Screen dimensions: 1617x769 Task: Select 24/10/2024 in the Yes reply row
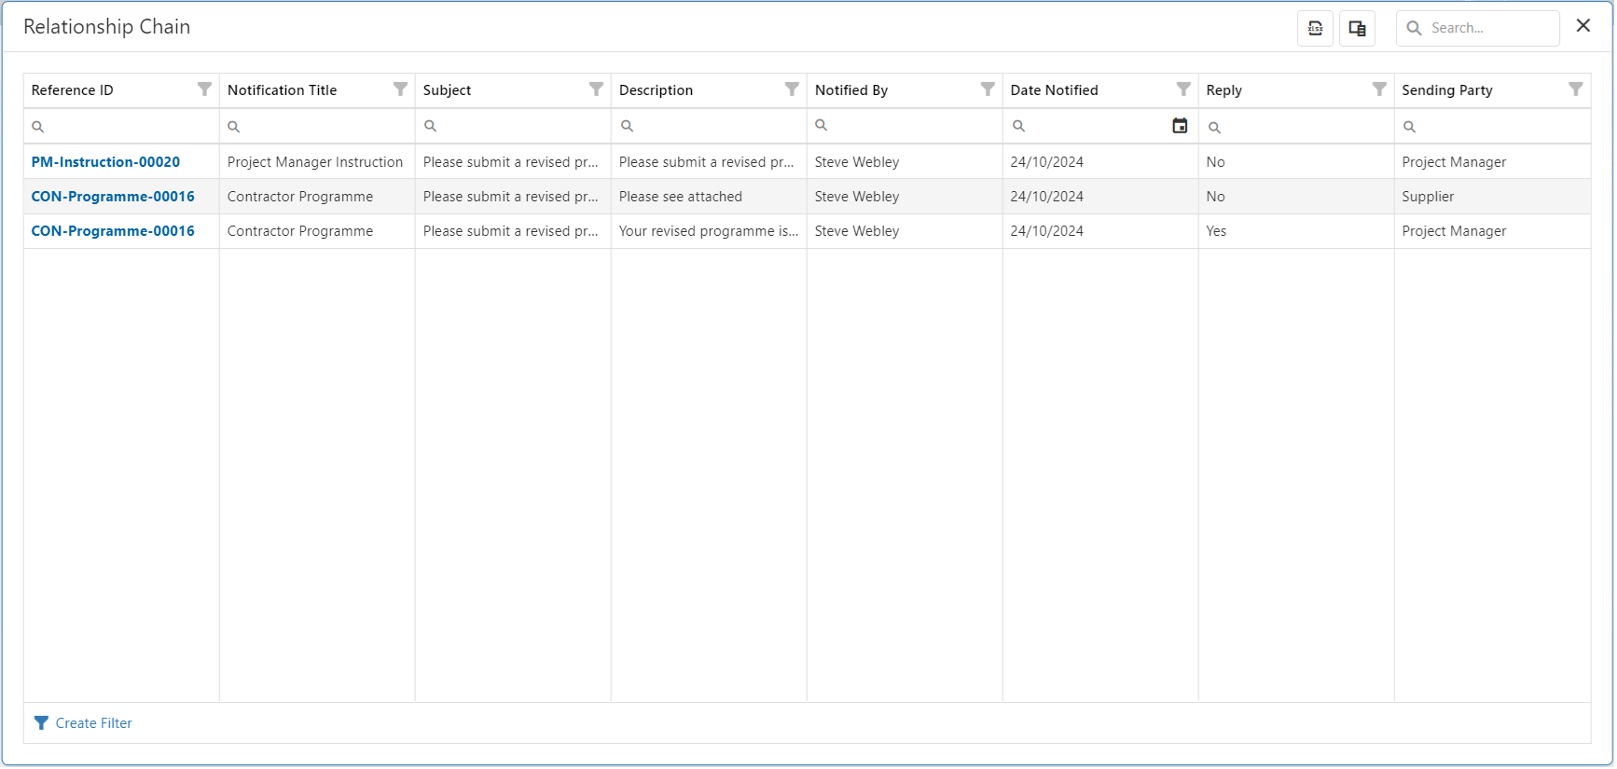[1100, 231]
